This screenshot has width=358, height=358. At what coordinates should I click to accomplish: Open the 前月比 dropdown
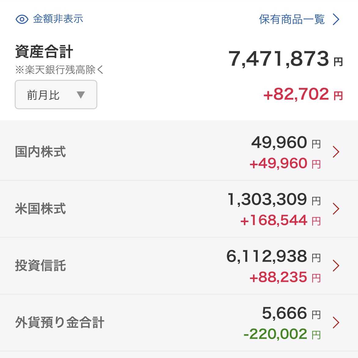(56, 95)
